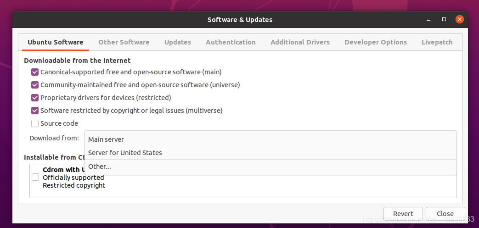
Task: Open the Developer Options tab
Action: click(x=376, y=42)
